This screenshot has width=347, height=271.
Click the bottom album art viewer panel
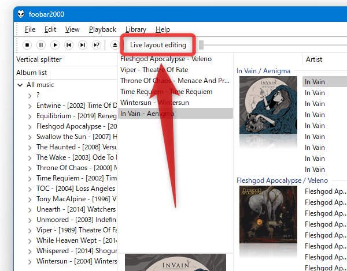[x=175, y=262]
